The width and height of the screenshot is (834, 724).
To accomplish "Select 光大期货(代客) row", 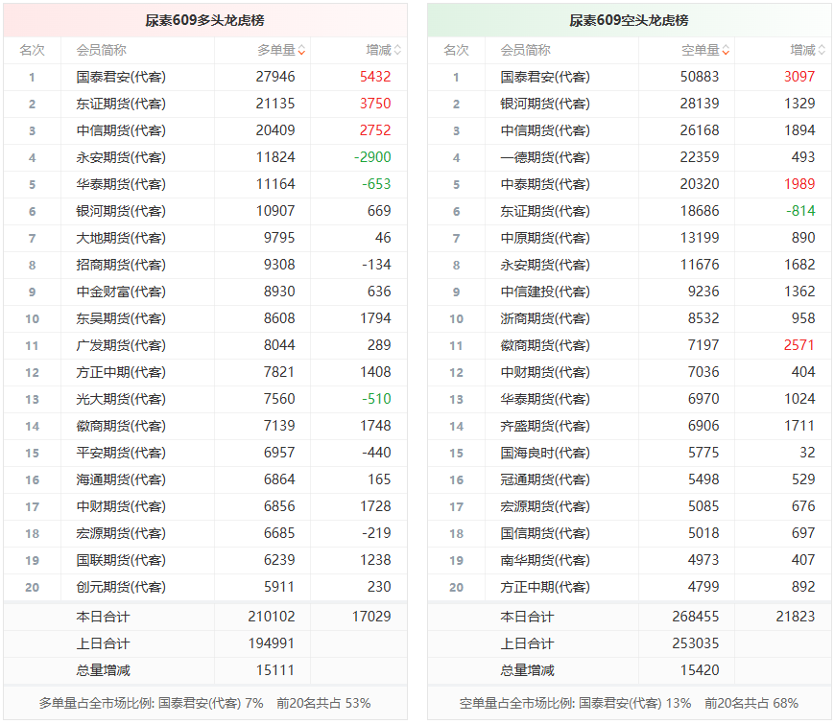I will [x=205, y=399].
